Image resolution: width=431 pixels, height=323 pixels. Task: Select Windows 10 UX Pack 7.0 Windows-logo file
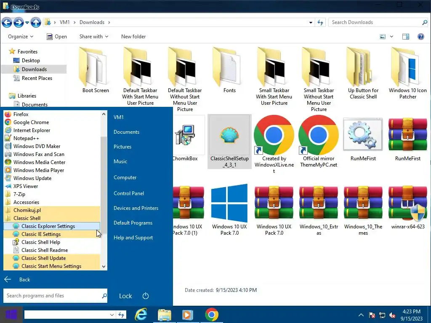click(229, 210)
